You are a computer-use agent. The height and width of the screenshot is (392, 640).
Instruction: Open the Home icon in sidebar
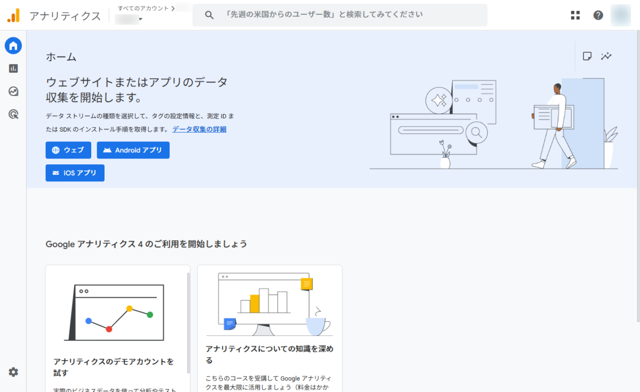click(x=13, y=46)
